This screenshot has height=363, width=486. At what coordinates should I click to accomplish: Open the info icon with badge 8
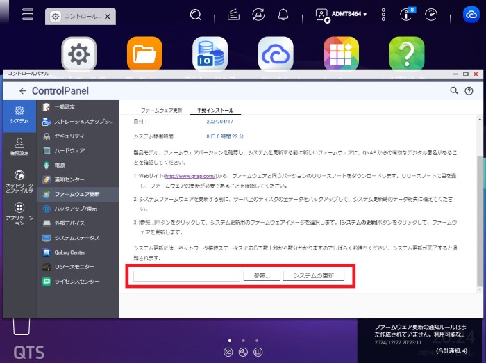tap(406, 15)
